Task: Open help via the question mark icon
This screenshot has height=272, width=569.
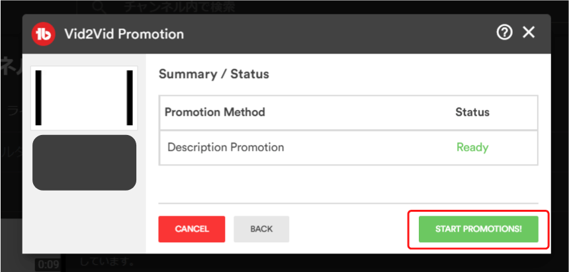Action: 504,32
